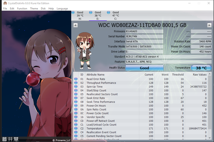This screenshot has width=214, height=142.
Task: Click the Attribute Name column header
Action: click(x=112, y=75)
